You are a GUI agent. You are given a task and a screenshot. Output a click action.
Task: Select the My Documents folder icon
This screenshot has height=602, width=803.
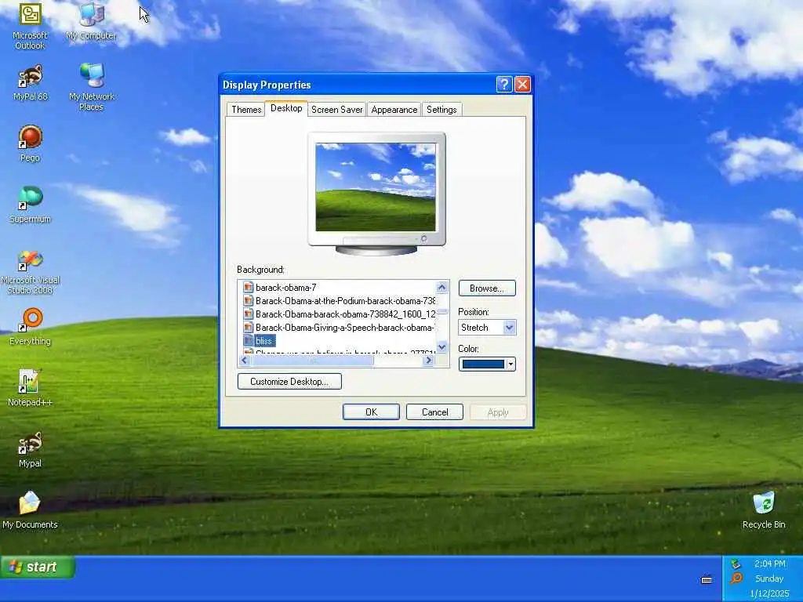(x=30, y=510)
